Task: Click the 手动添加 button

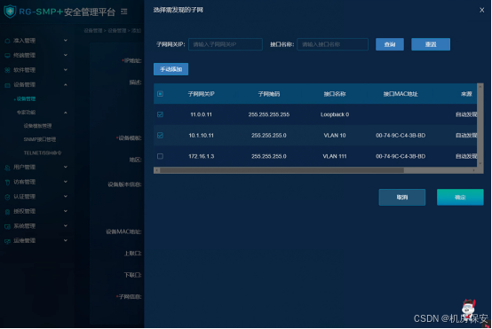Action: [171, 69]
